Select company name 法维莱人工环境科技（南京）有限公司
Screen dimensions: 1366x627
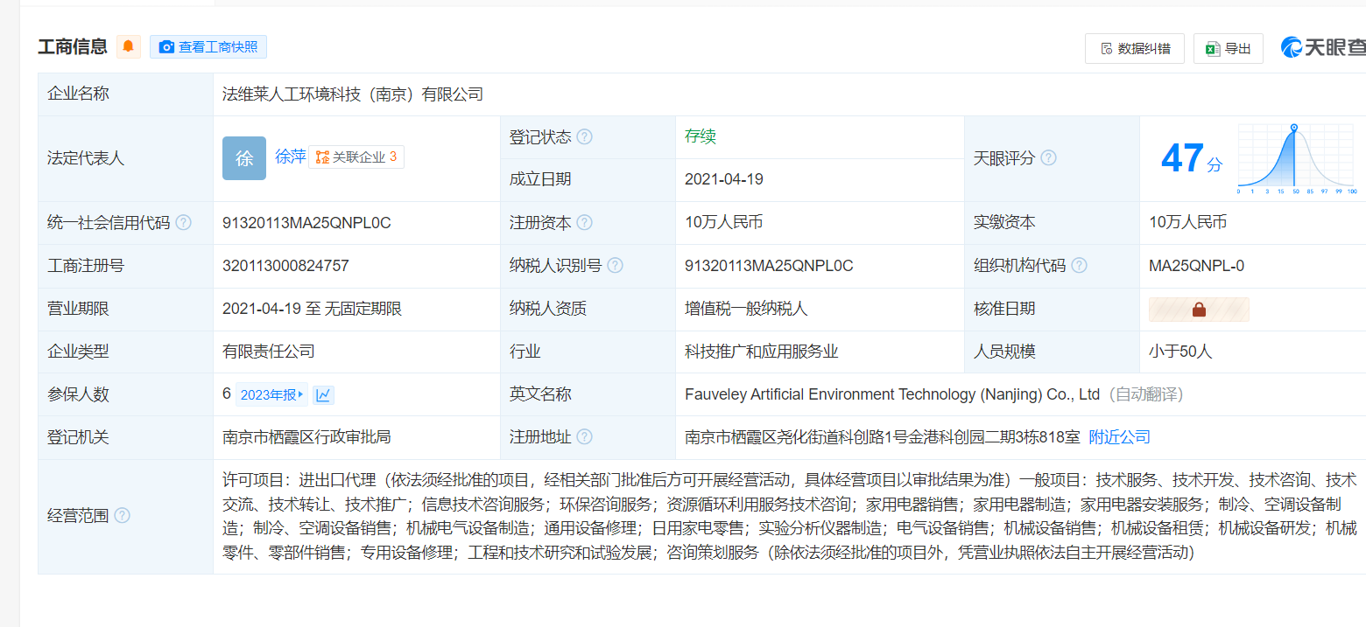click(x=353, y=94)
